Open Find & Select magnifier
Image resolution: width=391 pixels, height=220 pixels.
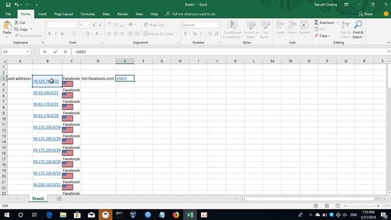358,29
